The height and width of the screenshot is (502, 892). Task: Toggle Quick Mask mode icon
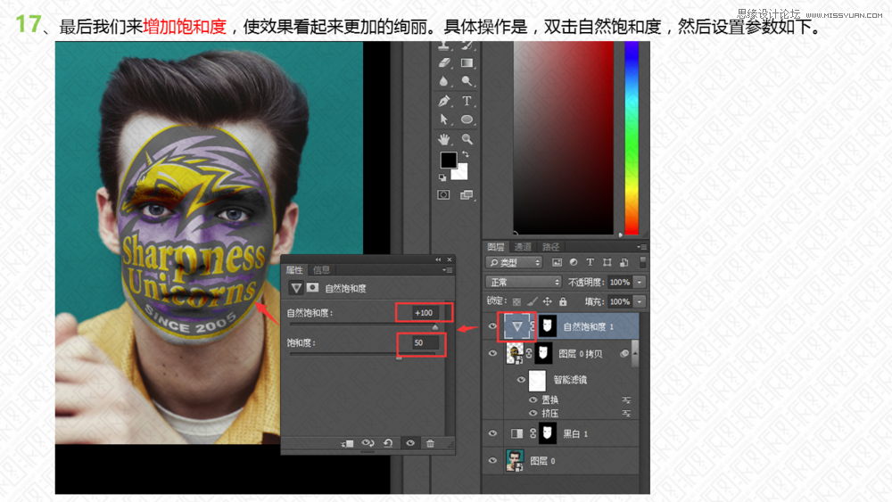tap(443, 195)
